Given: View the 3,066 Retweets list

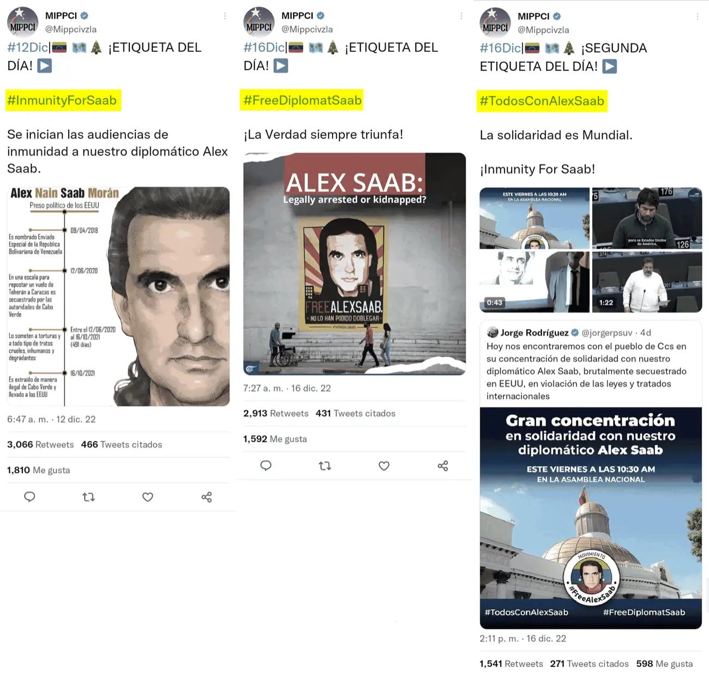Looking at the screenshot, I should [x=40, y=444].
